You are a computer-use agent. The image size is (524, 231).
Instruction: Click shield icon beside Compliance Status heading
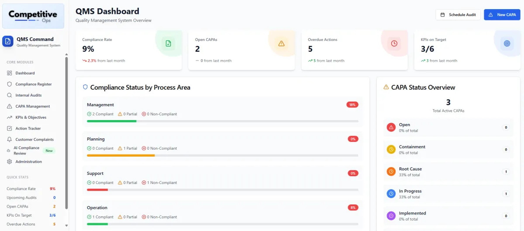pyautogui.click(x=85, y=87)
